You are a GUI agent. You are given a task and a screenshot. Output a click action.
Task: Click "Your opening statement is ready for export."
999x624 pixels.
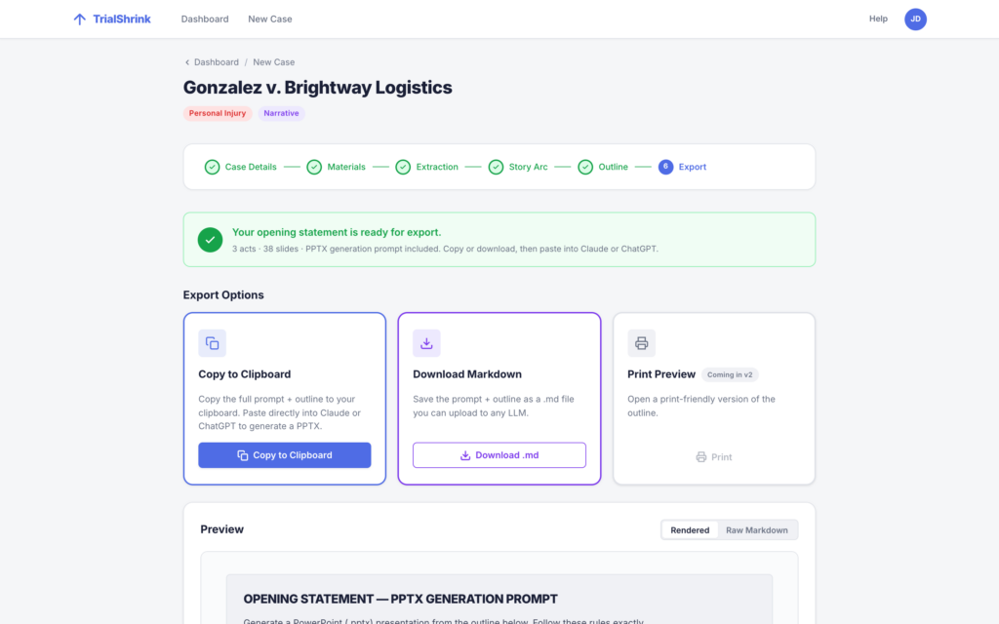click(337, 232)
